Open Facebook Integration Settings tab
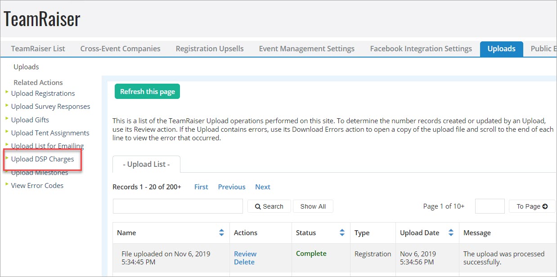The height and width of the screenshot is (277, 557). (x=421, y=49)
